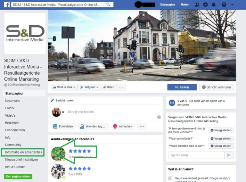Open the notifications bell icon
The height and width of the screenshot is (182, 246).
(214, 4)
